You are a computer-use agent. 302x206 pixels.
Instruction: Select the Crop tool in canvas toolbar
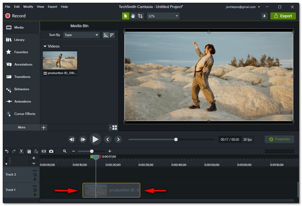coord(140,16)
